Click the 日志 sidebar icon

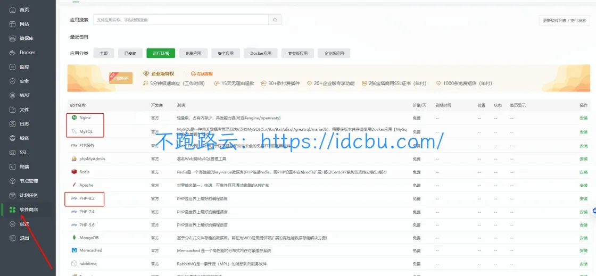[13, 124]
